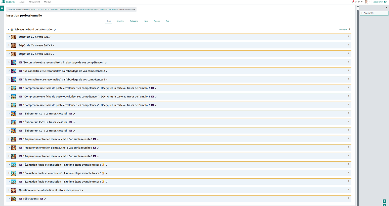
Task: Click the settings gear icon top right
Action: (x=362, y=2)
